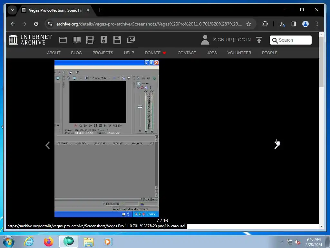Open the Images media icon
This screenshot has width=330, height=248.
click(131, 40)
